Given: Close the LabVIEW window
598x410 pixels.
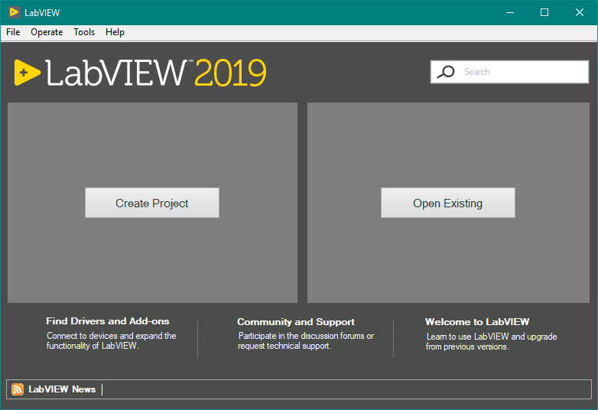Looking at the screenshot, I should click(580, 12).
